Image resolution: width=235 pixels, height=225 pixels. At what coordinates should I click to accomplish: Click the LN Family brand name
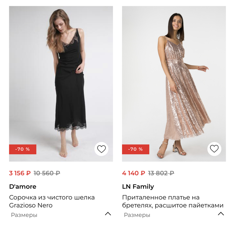[x=138, y=187]
